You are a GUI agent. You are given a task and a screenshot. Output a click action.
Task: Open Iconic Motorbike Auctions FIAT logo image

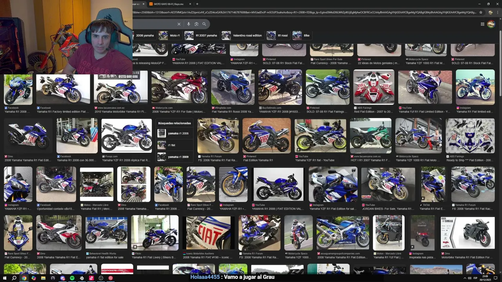pyautogui.click(x=208, y=233)
